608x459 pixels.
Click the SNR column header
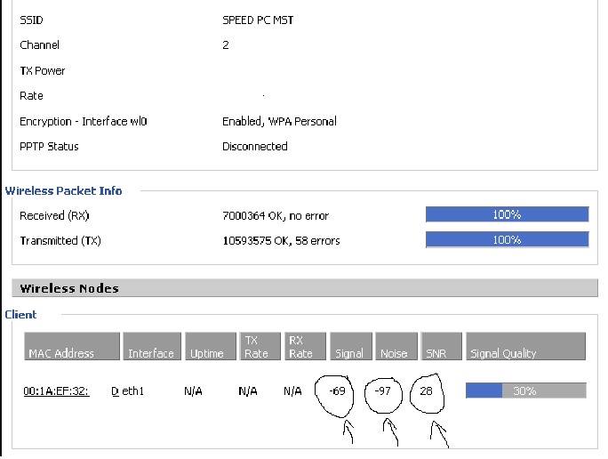(441, 347)
